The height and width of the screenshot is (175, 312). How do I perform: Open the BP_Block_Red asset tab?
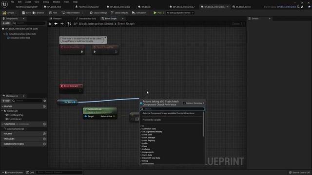click(52, 7)
